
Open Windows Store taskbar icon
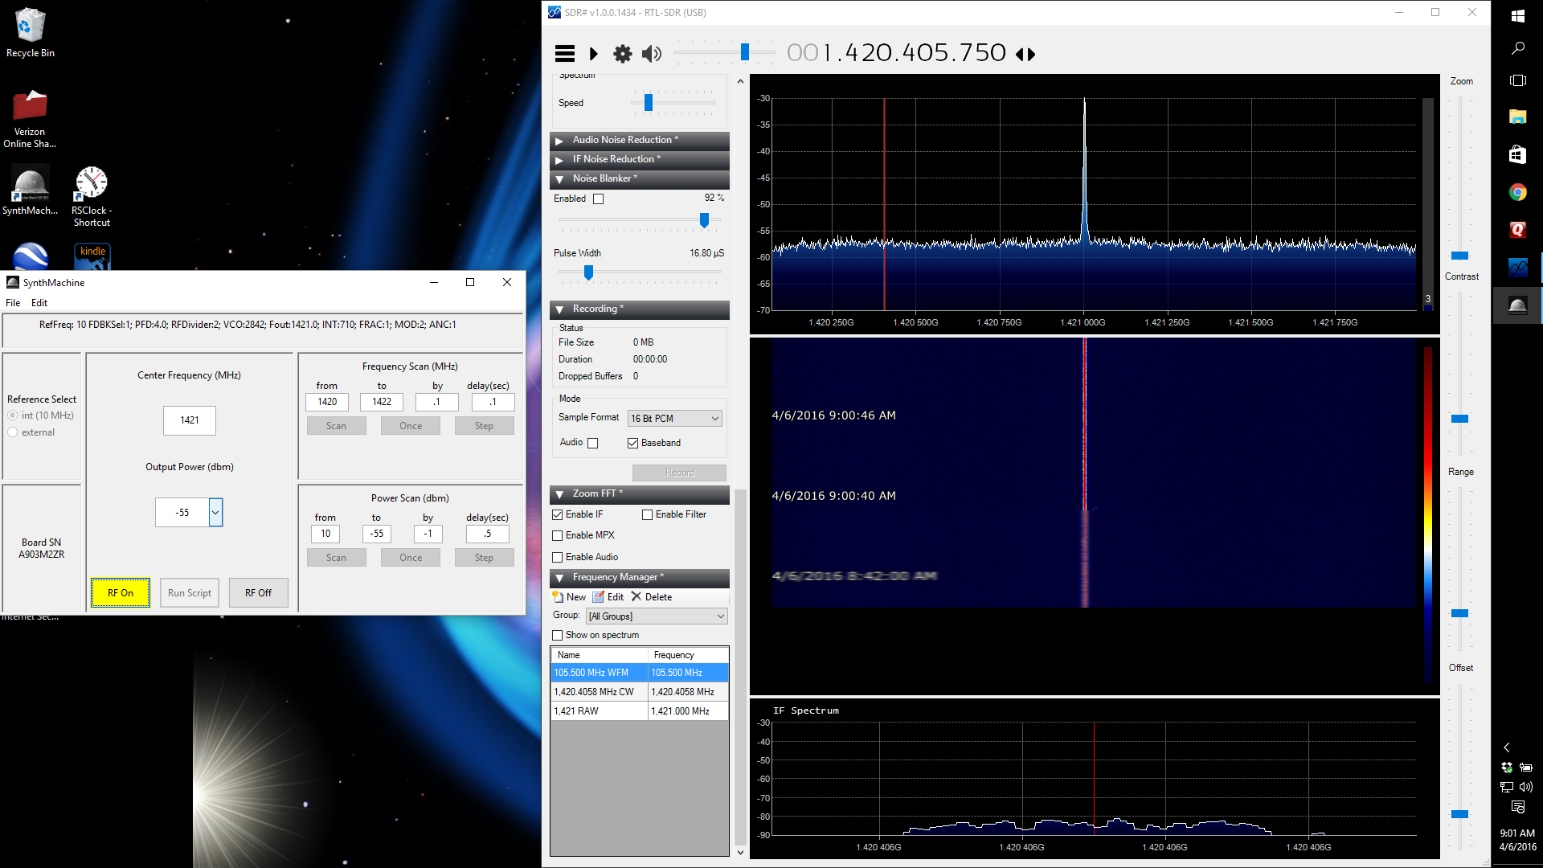click(1517, 154)
